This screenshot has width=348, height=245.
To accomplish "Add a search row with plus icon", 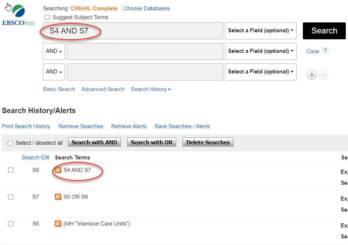I will click(312, 75).
